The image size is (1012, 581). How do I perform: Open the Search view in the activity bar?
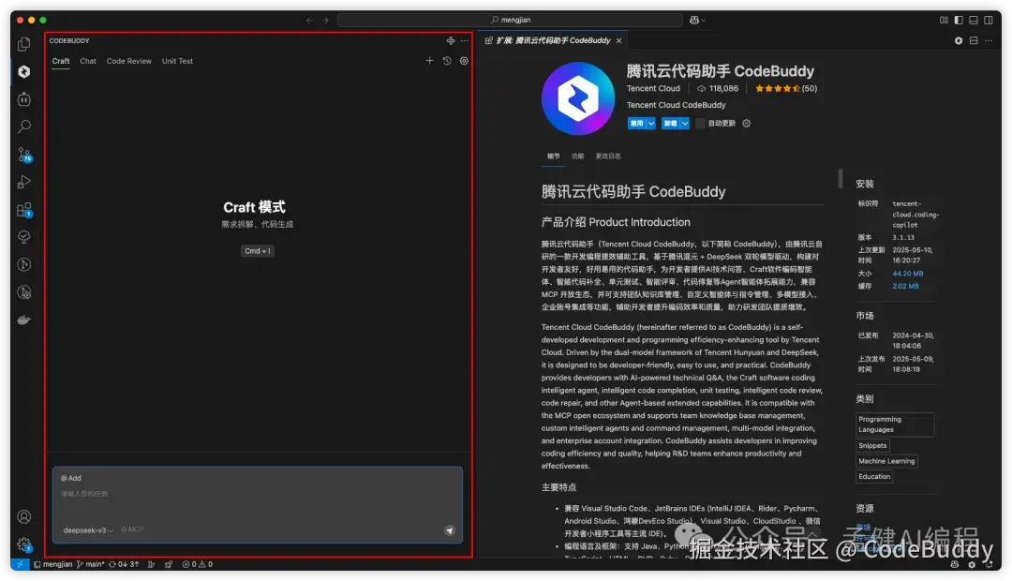pos(22,126)
